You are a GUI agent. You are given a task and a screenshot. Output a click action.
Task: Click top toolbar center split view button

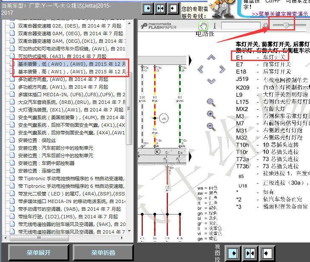point(160,8)
